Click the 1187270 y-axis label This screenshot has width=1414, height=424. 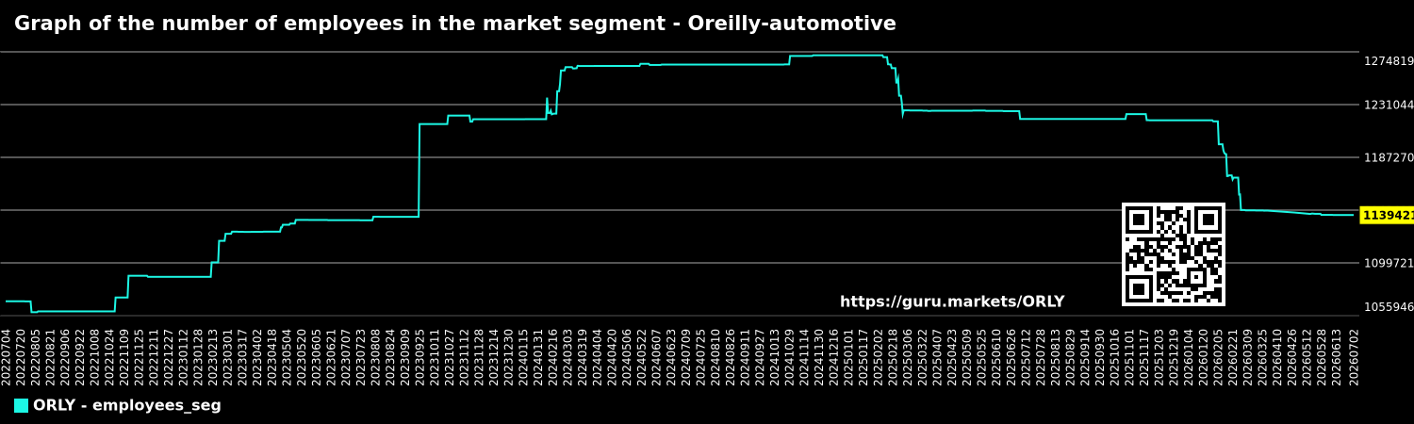[x=1389, y=157]
